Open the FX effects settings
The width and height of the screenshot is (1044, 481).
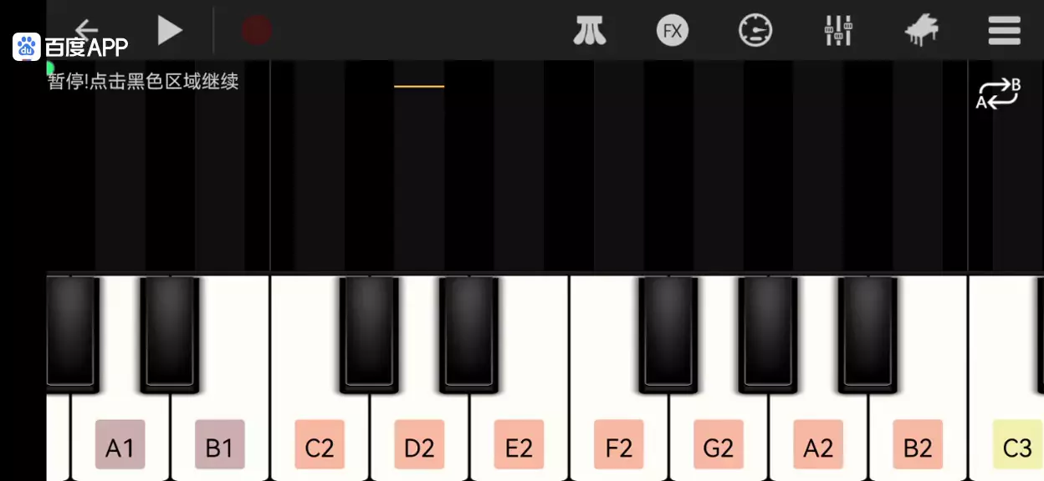[673, 31]
